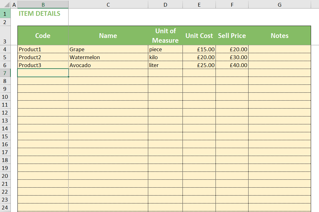Click the empty Notes cell for Product3

280,65
